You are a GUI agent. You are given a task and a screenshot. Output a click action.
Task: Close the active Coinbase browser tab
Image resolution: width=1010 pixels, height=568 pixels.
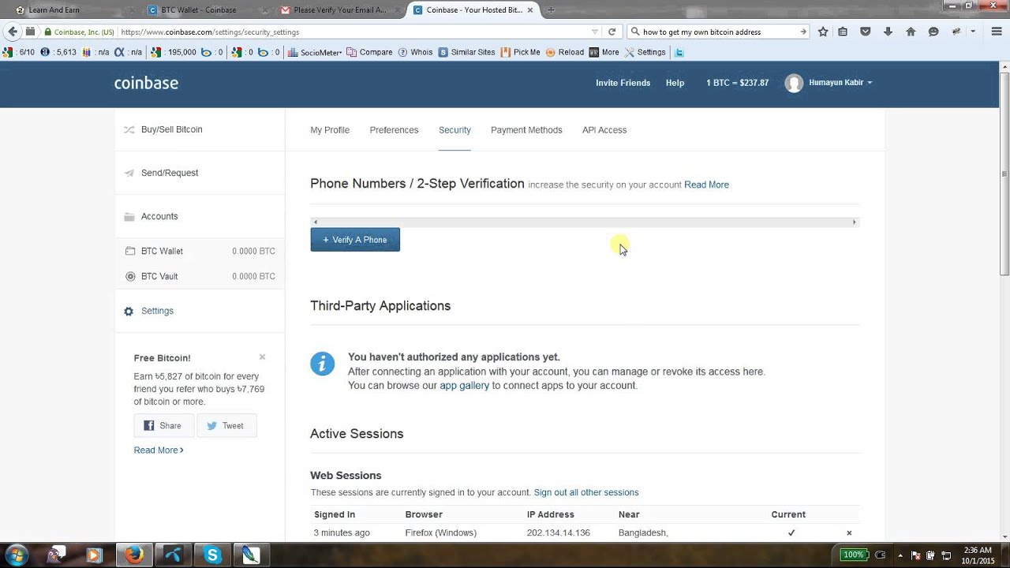[x=530, y=10]
